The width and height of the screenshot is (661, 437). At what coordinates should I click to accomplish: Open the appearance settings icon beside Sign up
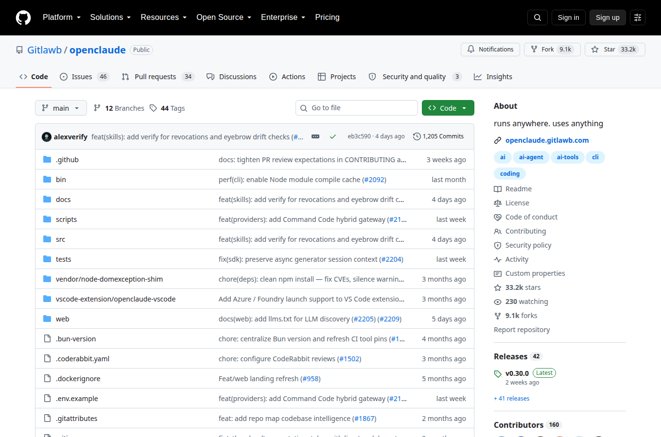click(638, 17)
